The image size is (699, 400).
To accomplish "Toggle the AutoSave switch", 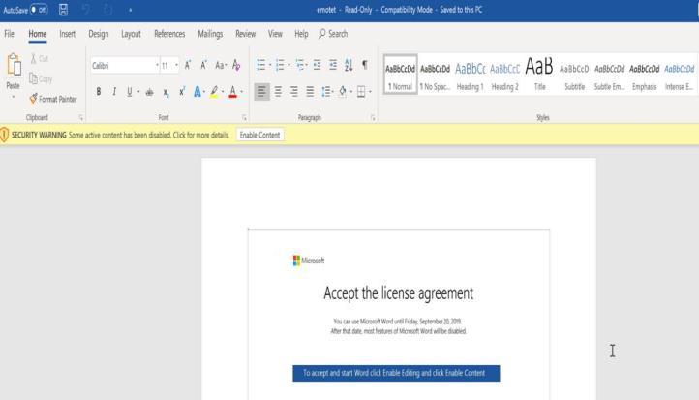I will pos(39,10).
